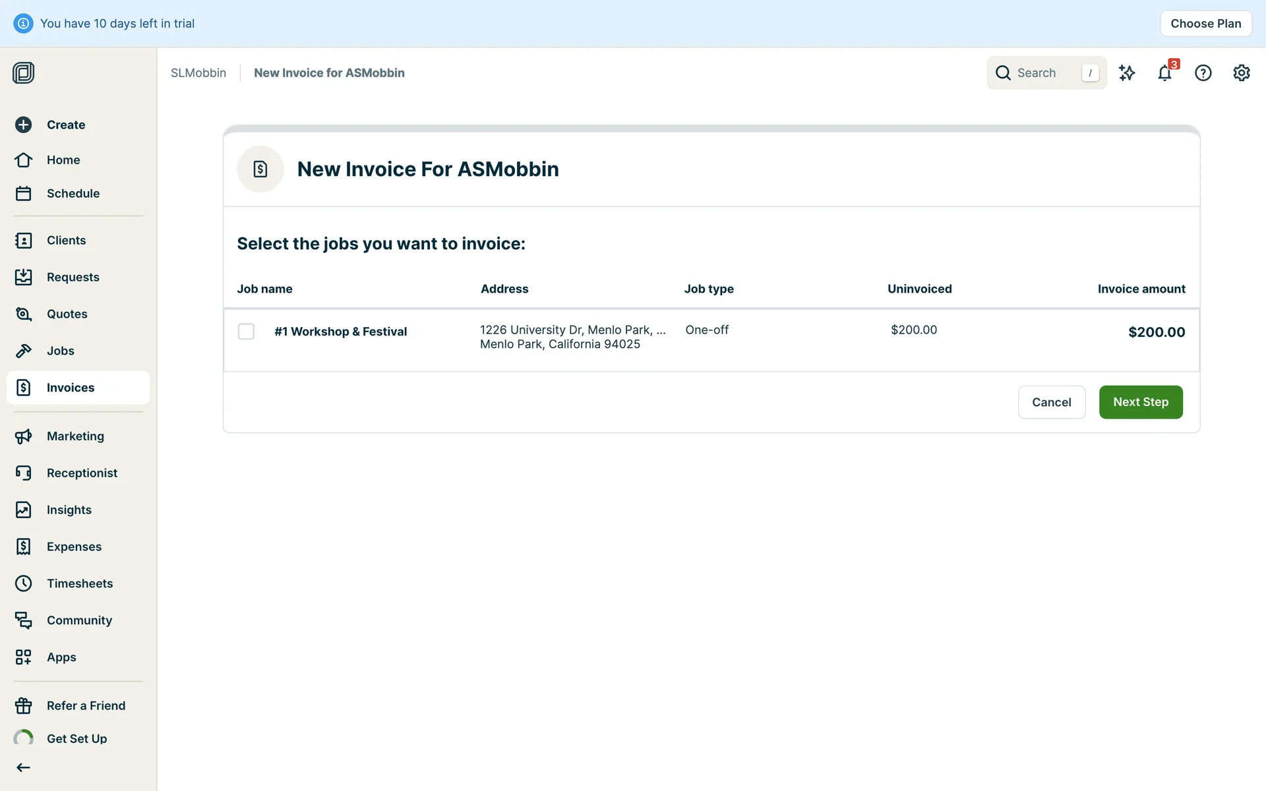The image size is (1266, 791).
Task: Click the Get Set Up progress icon
Action: pos(24,738)
